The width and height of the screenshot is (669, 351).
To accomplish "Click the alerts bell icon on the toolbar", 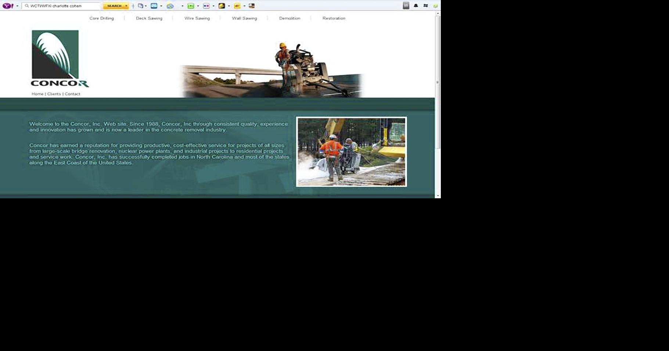I will (x=416, y=6).
